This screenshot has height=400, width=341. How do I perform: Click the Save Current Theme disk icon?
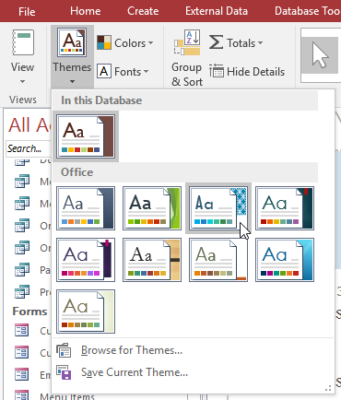(x=64, y=372)
